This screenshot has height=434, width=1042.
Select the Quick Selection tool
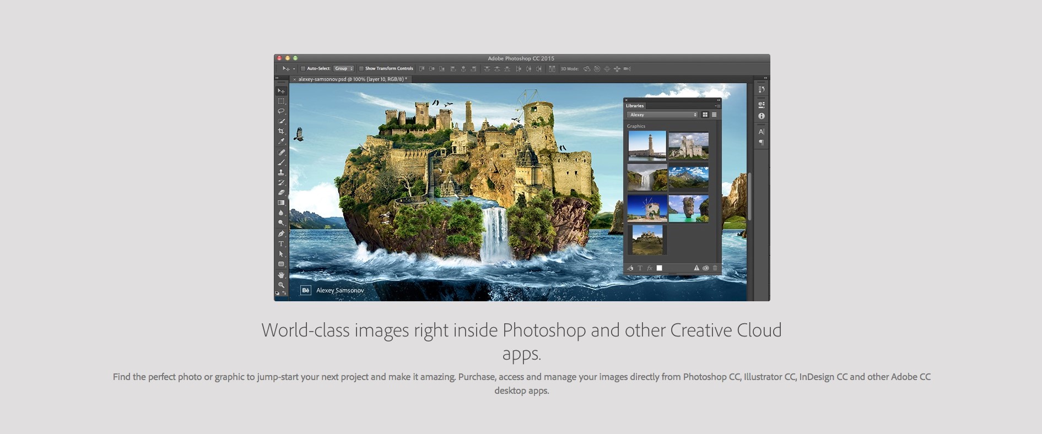[x=281, y=121]
